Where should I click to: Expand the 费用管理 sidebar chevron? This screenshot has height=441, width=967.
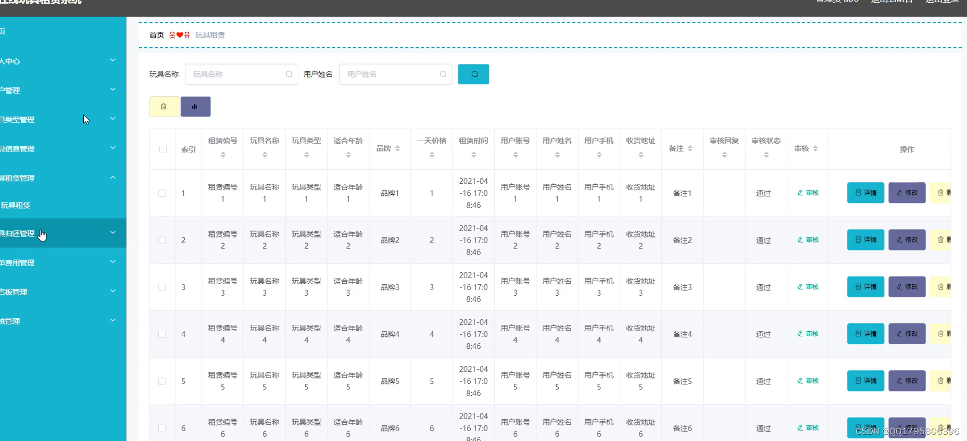(113, 262)
